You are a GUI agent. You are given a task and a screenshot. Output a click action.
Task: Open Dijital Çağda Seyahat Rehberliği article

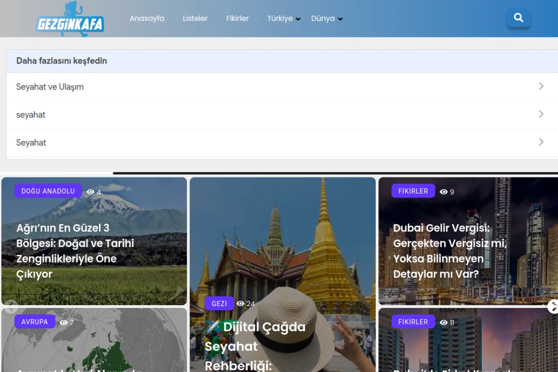(255, 346)
